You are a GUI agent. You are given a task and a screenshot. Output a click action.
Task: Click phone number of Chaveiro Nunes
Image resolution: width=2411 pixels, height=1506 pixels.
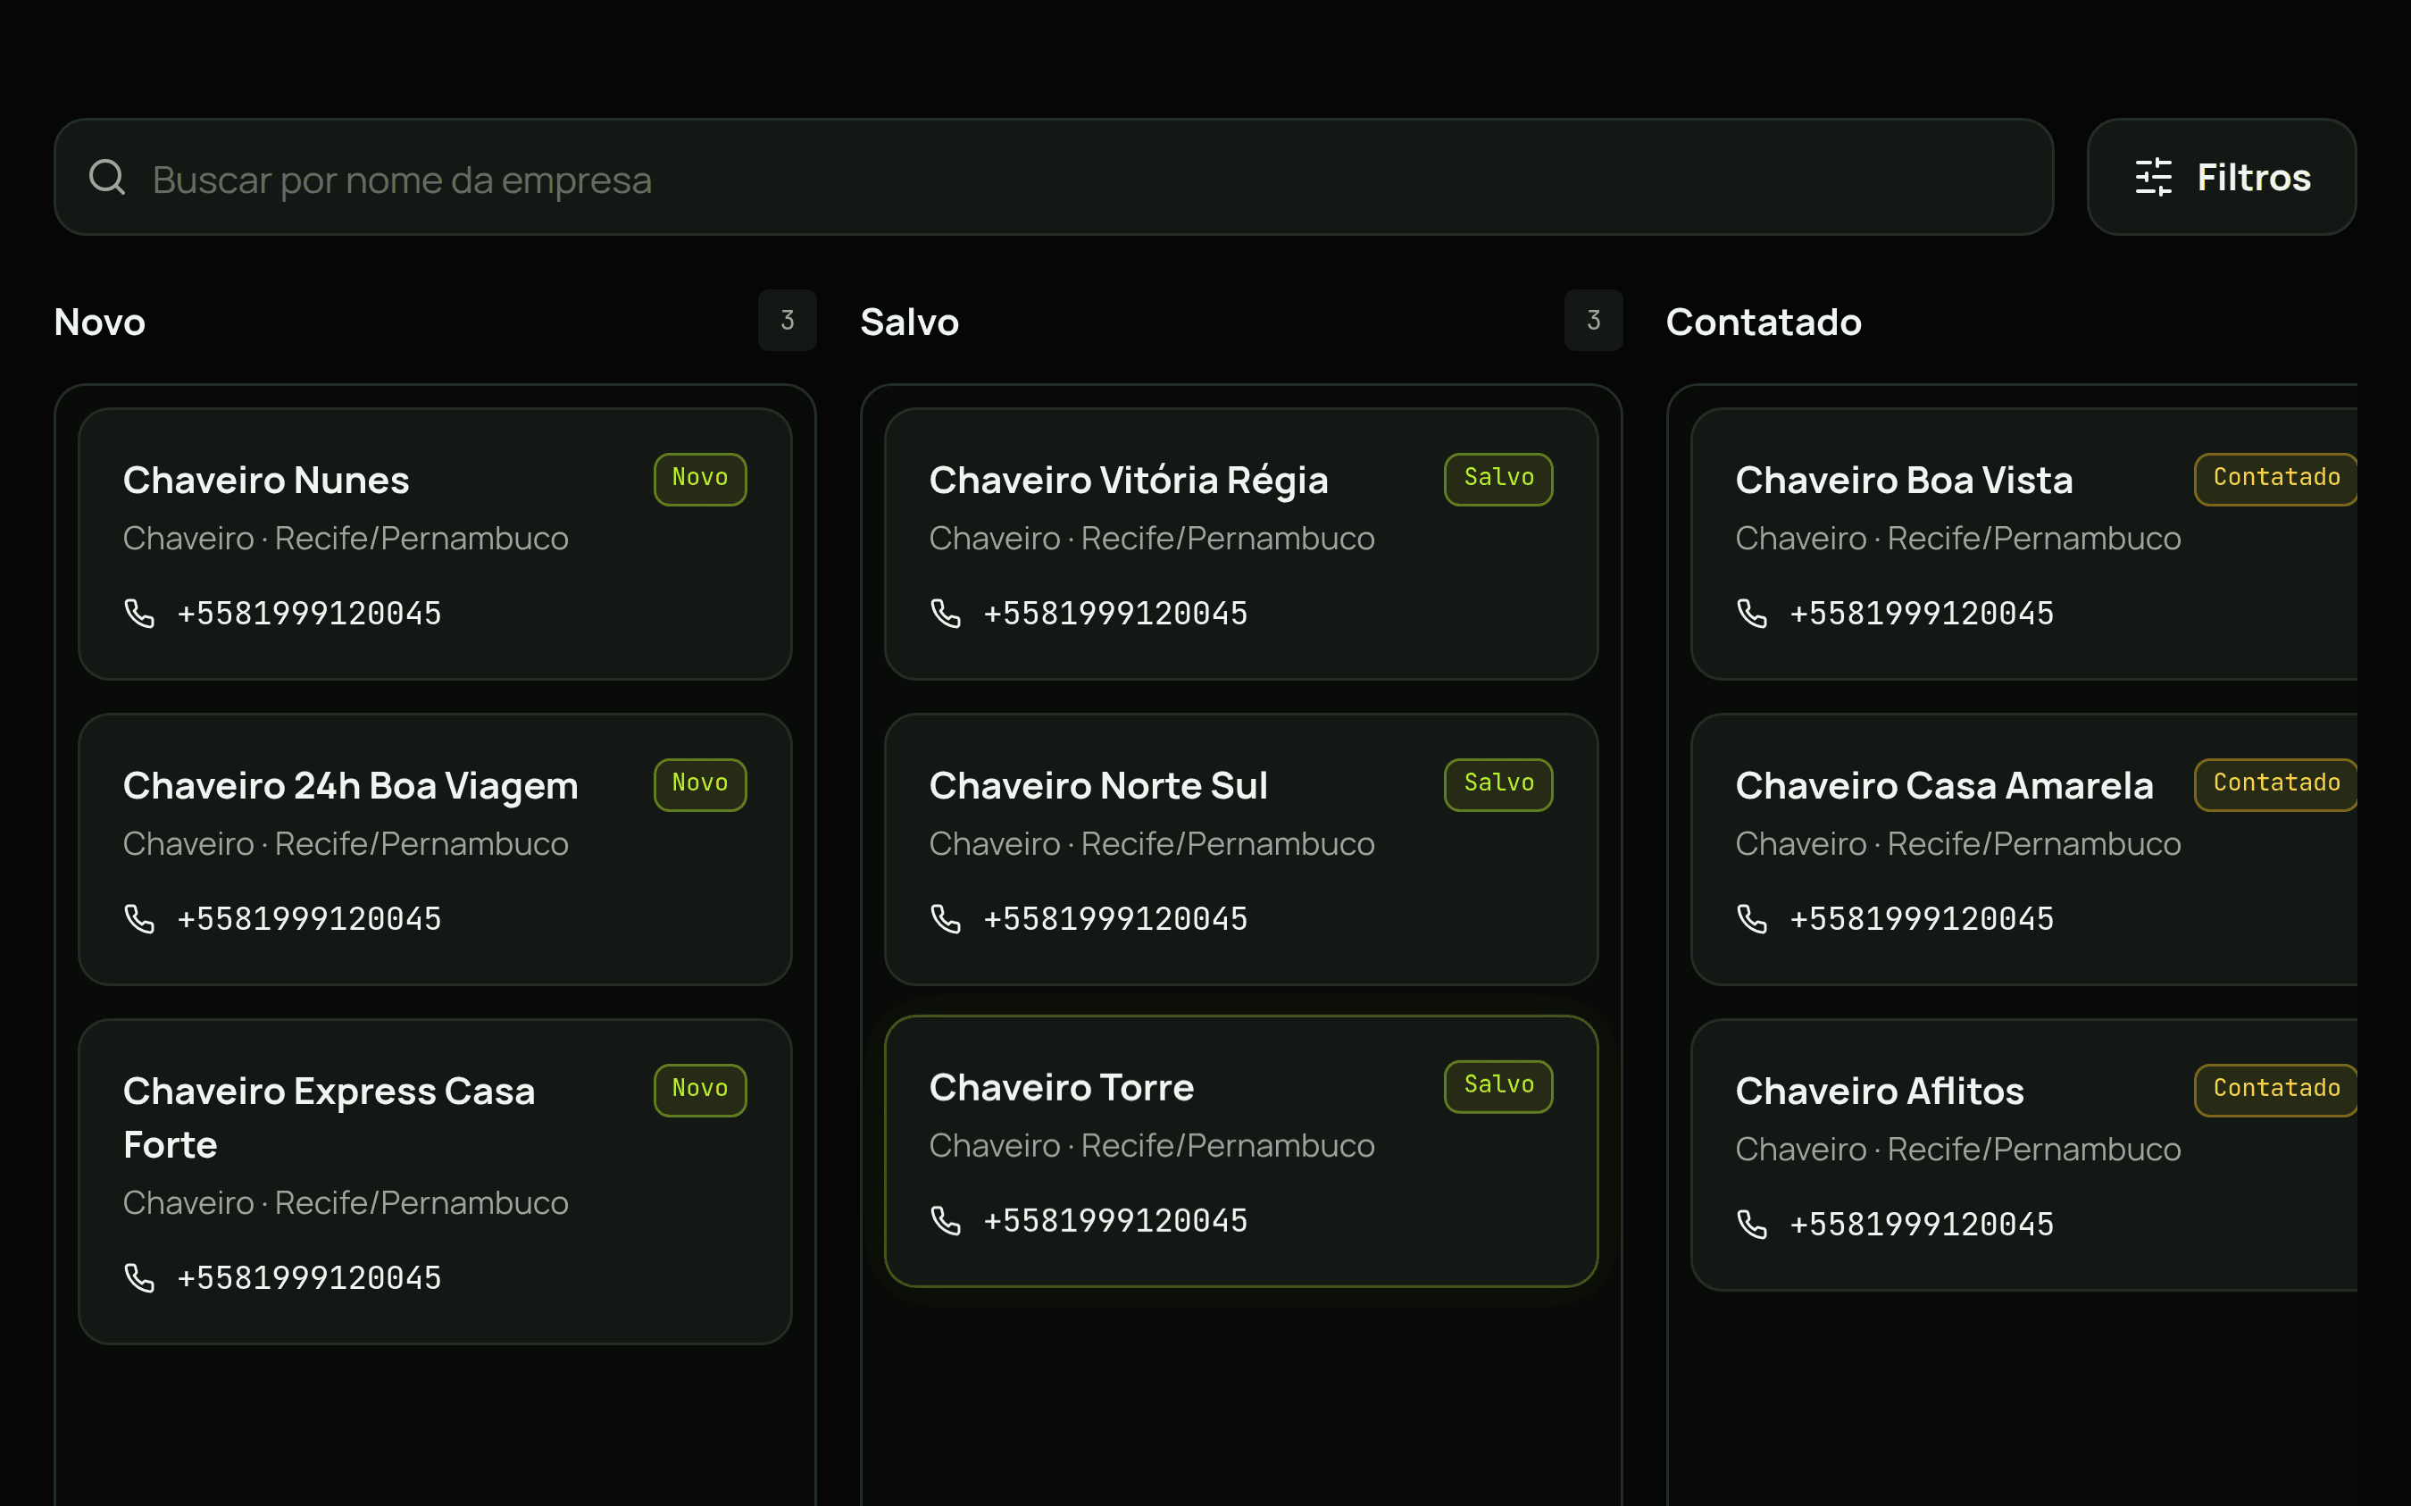point(309,613)
